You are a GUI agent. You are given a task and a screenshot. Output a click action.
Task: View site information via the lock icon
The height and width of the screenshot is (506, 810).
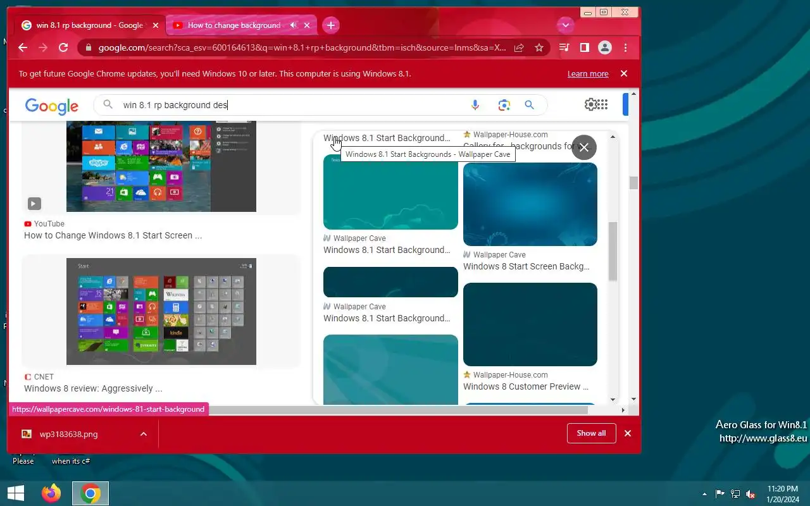tap(88, 47)
